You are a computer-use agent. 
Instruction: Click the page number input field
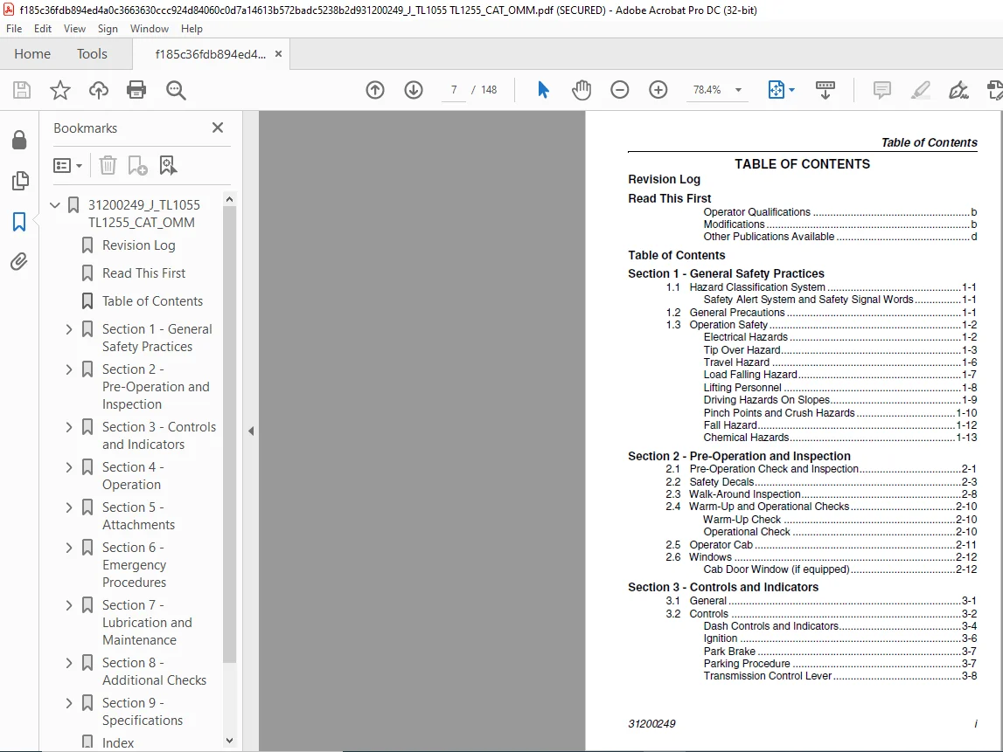[x=454, y=90]
